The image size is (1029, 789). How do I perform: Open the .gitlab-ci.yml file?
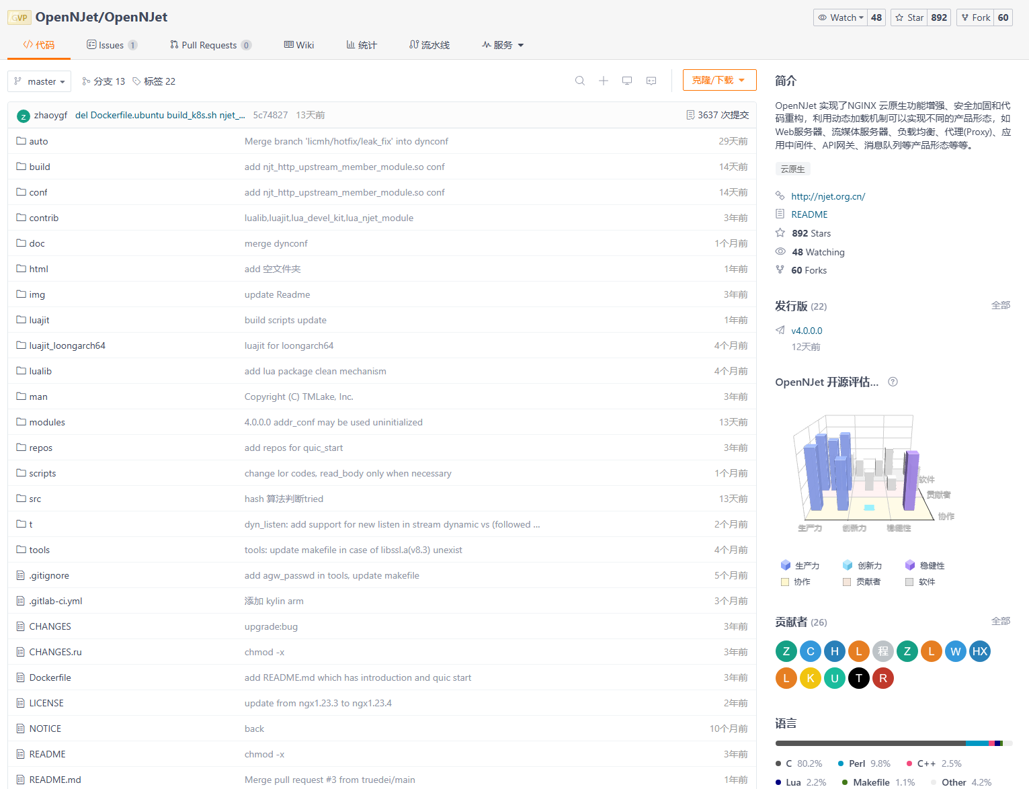coord(56,601)
